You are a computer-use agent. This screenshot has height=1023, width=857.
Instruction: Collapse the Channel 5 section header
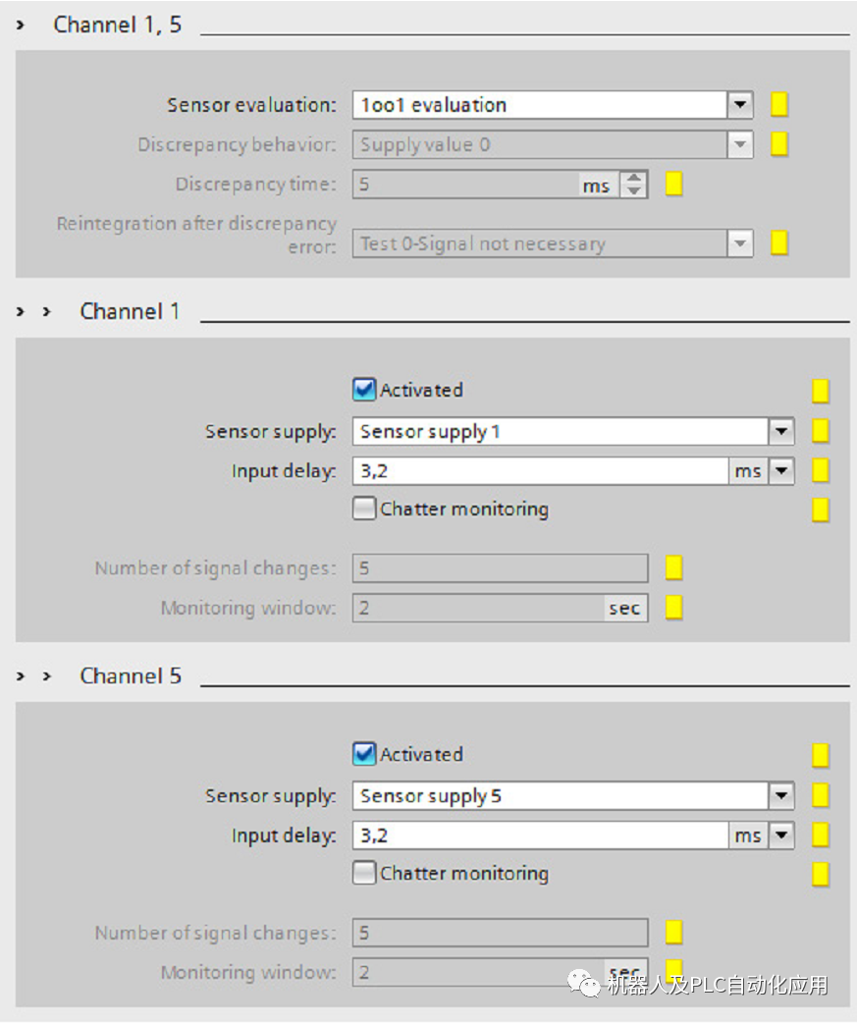point(46,676)
